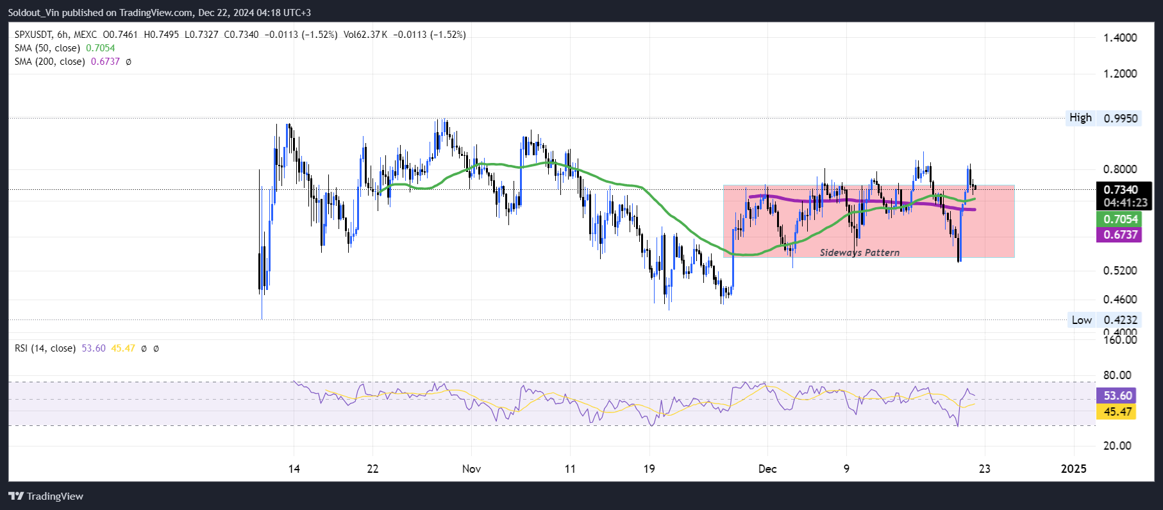This screenshot has width=1163, height=510.
Task: Click the close price C0.7340 value
Action: coord(241,35)
